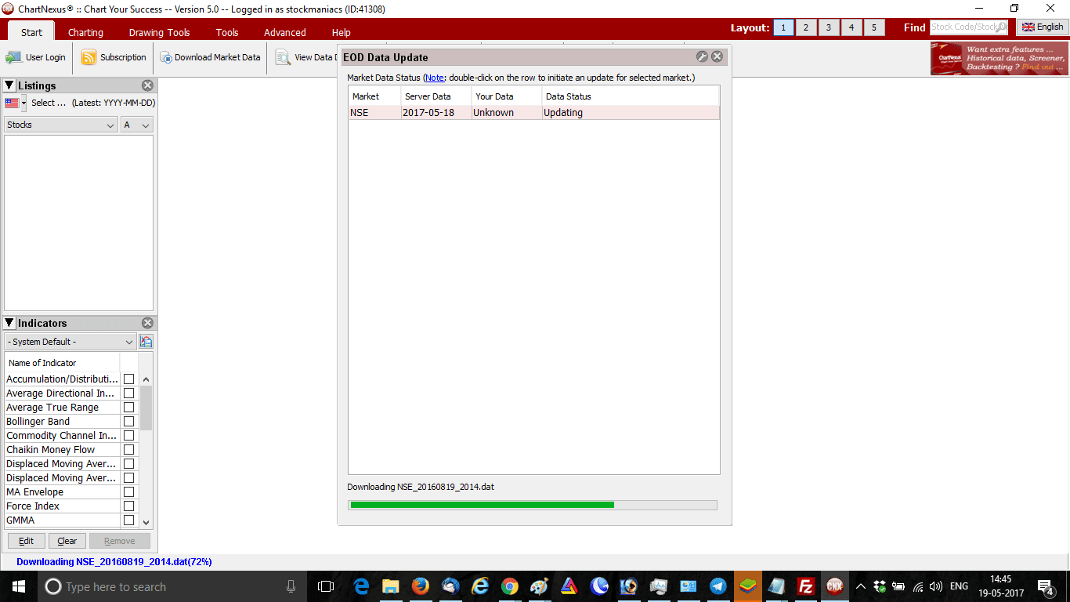
Task: Click the pin icon in EOD Data Update
Action: [x=702, y=56]
